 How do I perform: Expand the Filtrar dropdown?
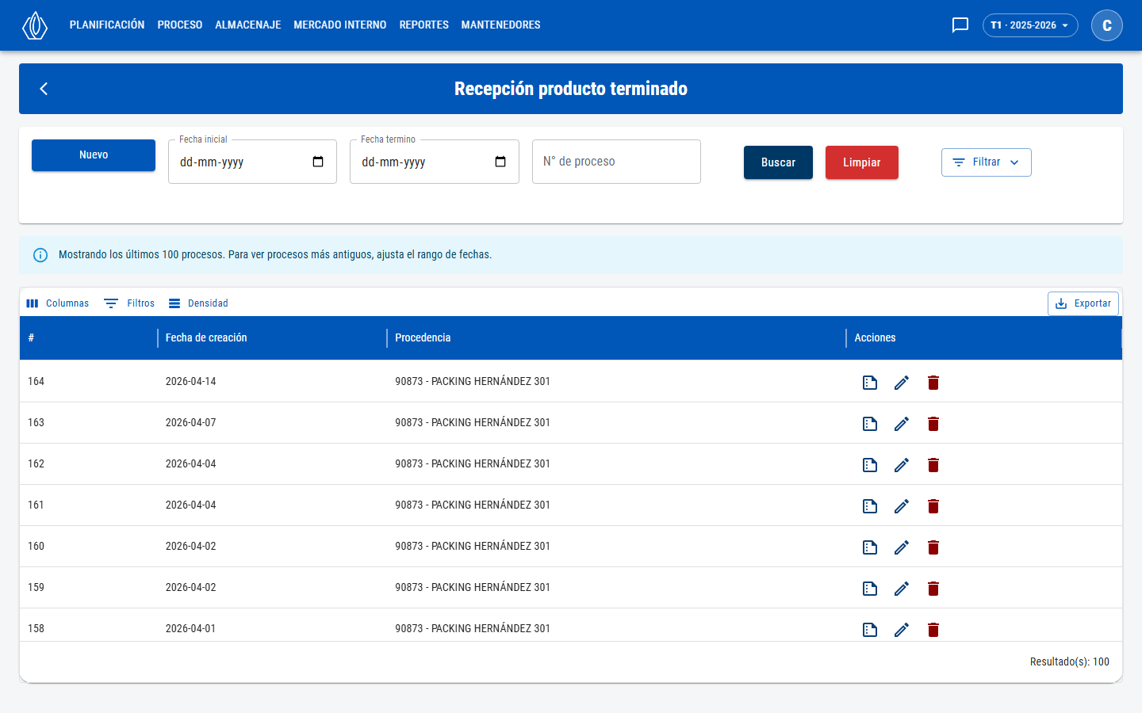coord(987,162)
